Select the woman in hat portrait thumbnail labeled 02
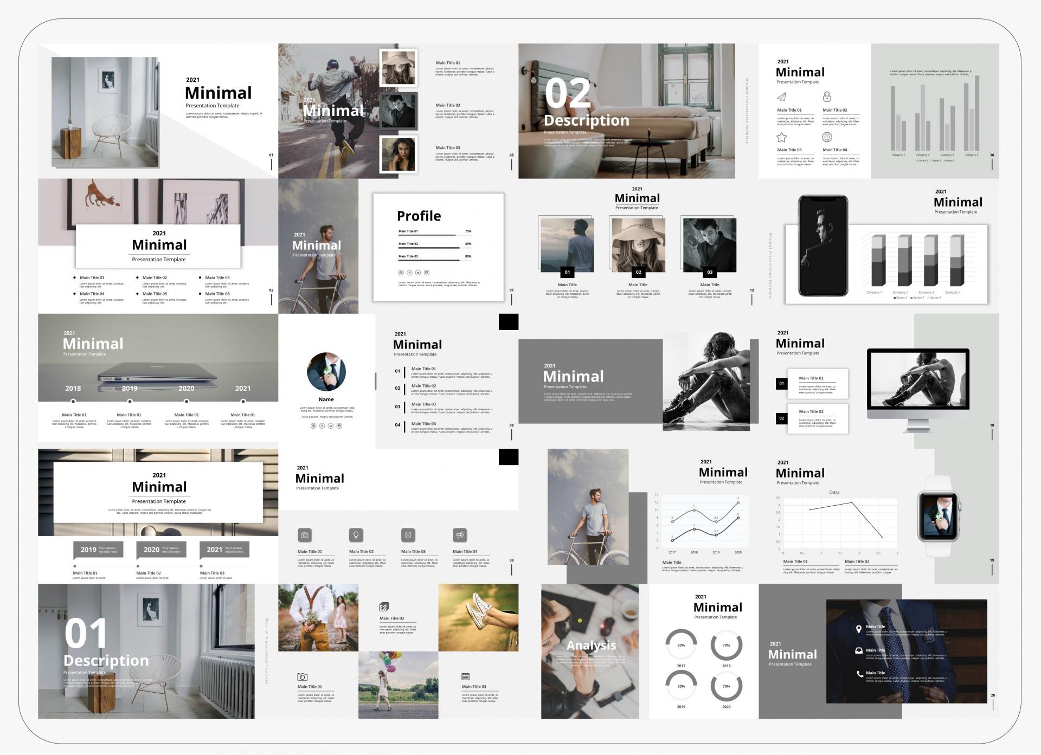The width and height of the screenshot is (1041, 755). pyautogui.click(x=638, y=245)
